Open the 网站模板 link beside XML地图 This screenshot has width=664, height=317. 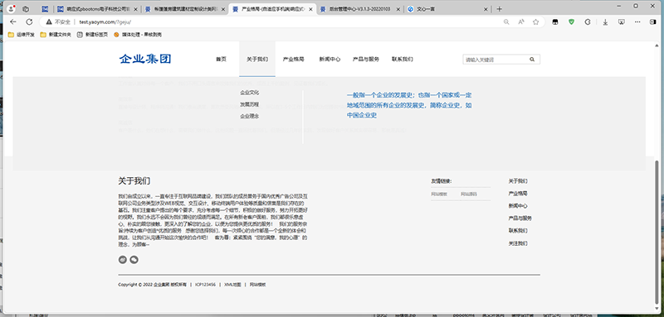257,285
